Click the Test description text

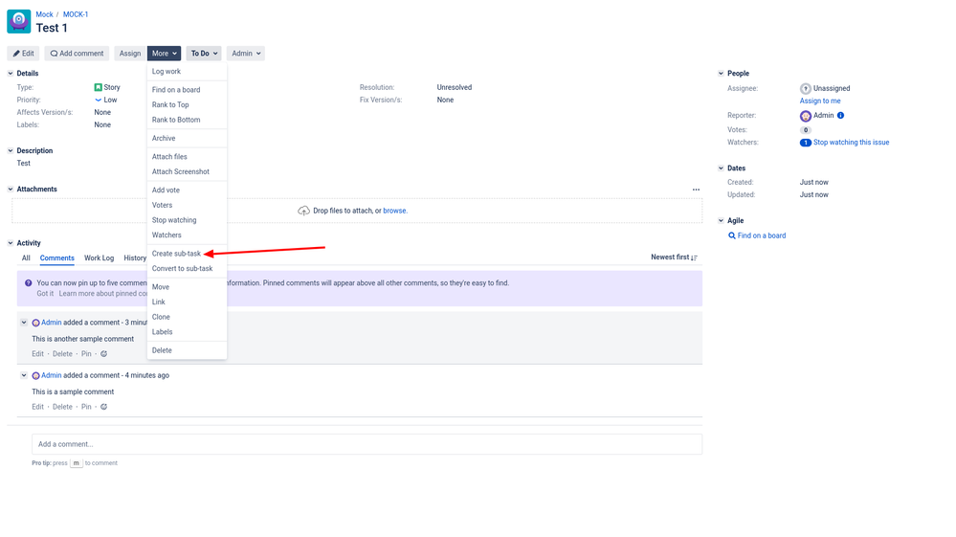24,164
